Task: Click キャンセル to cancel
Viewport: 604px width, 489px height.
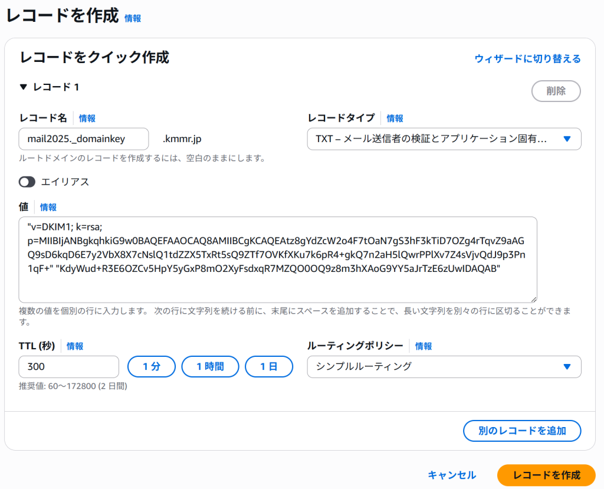Action: pyautogui.click(x=452, y=475)
